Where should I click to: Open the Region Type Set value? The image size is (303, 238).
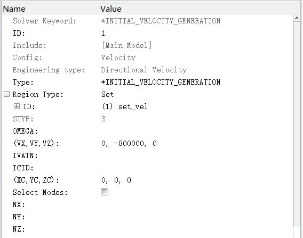tap(108, 94)
